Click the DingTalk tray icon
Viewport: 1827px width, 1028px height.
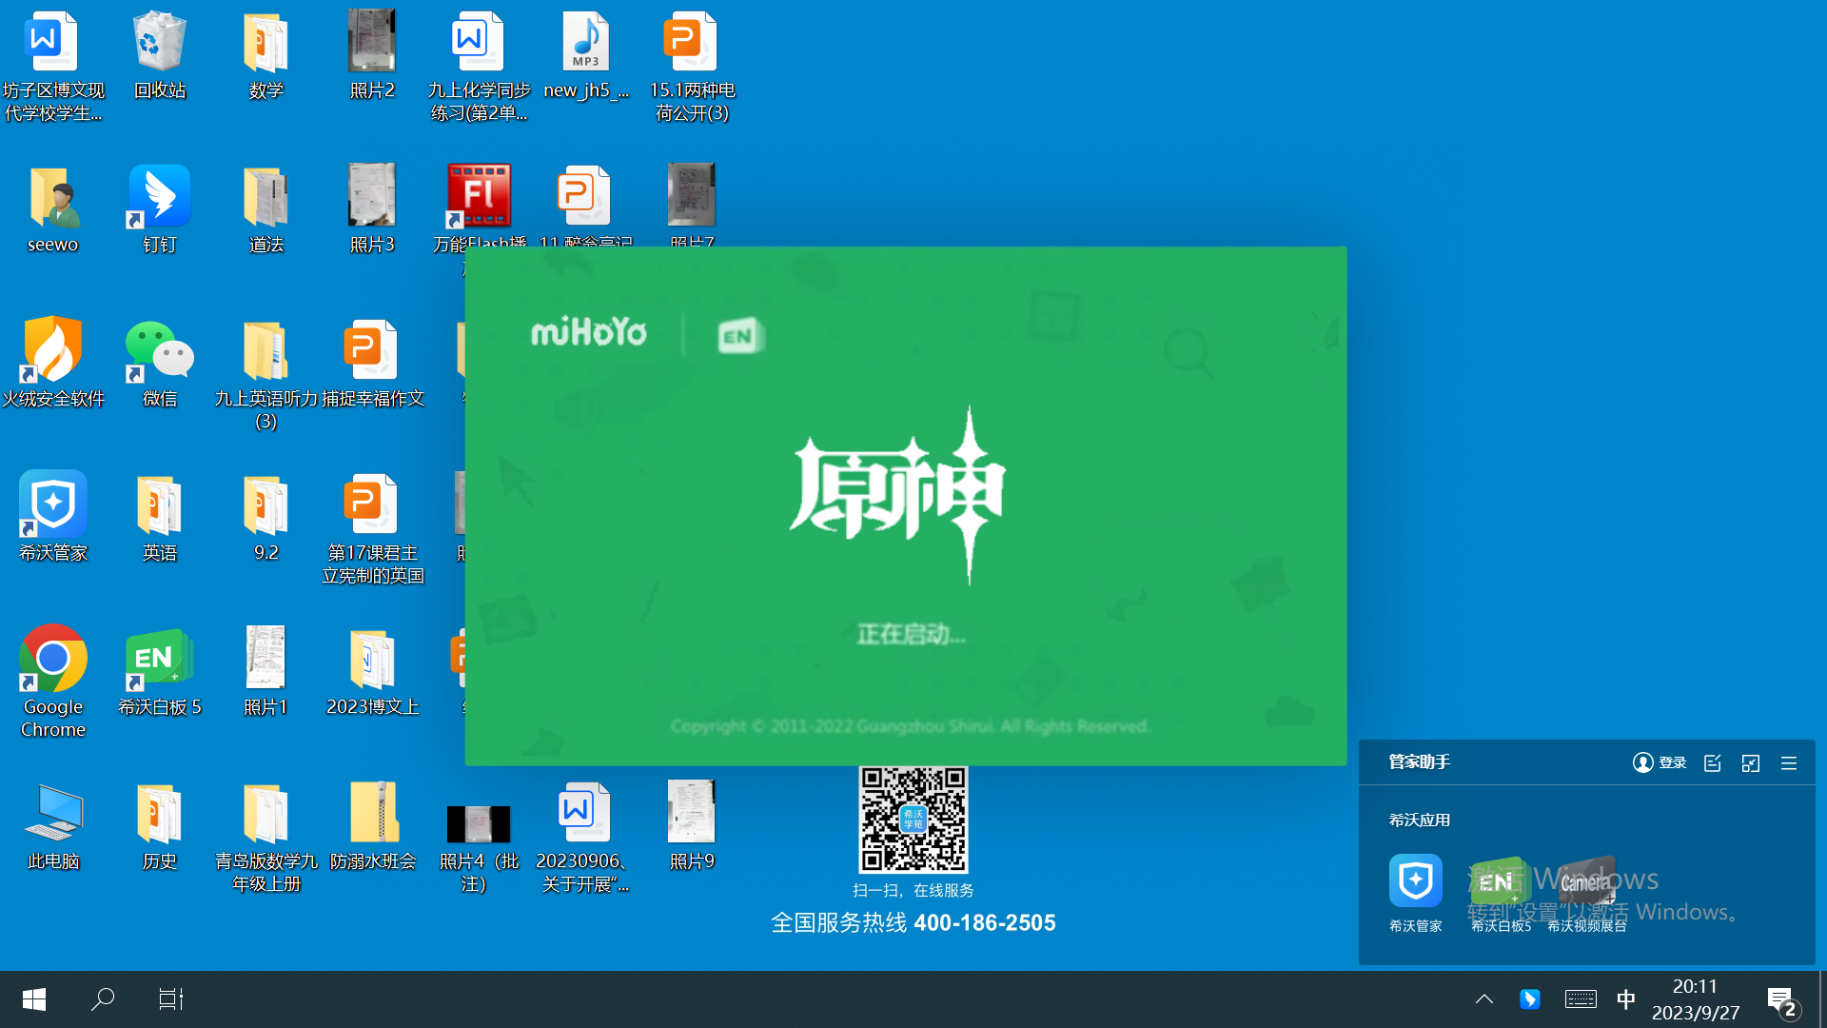click(1530, 999)
